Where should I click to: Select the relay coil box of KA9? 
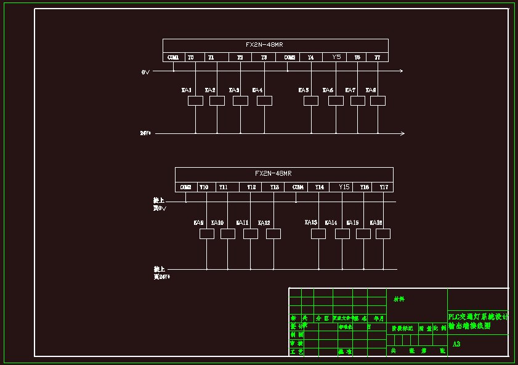coord(207,234)
